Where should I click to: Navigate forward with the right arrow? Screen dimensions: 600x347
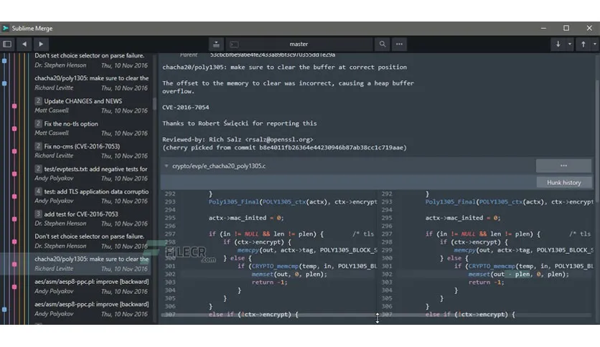tap(41, 44)
